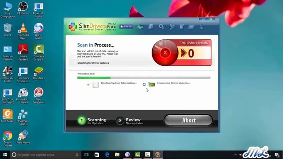Image resolution: width=283 pixels, height=159 pixels.
Task: Open Este Computador desktop icon
Action: [8, 10]
